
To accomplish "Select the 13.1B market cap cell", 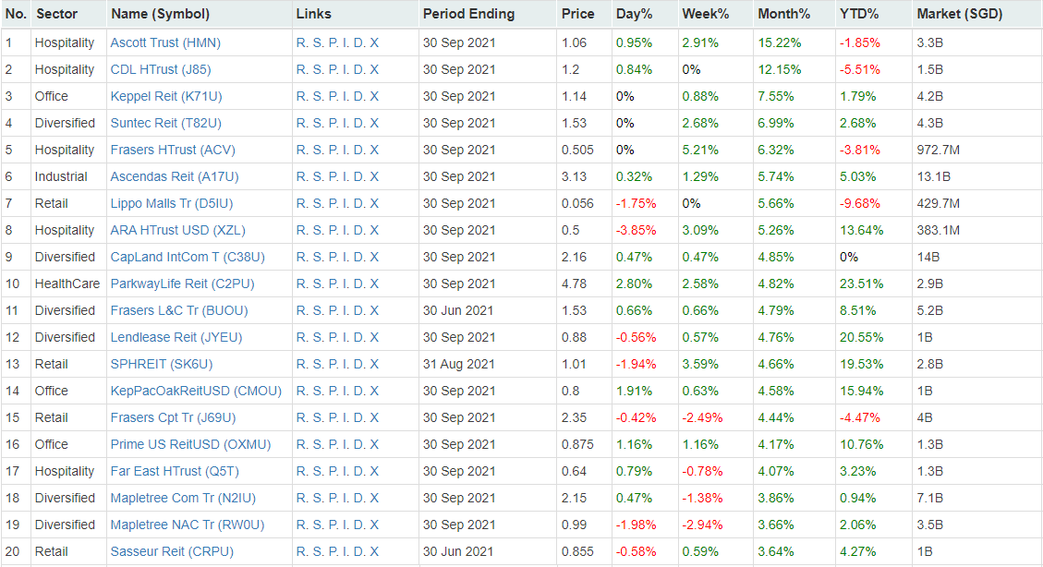I will [933, 176].
